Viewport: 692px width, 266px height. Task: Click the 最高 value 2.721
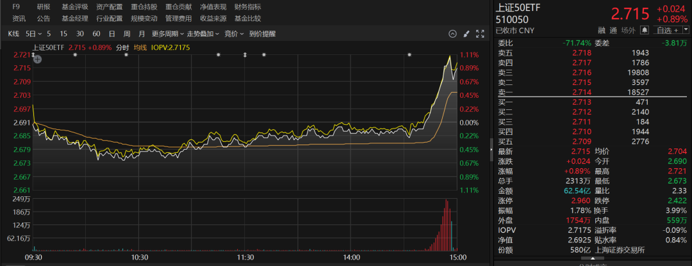(677, 171)
